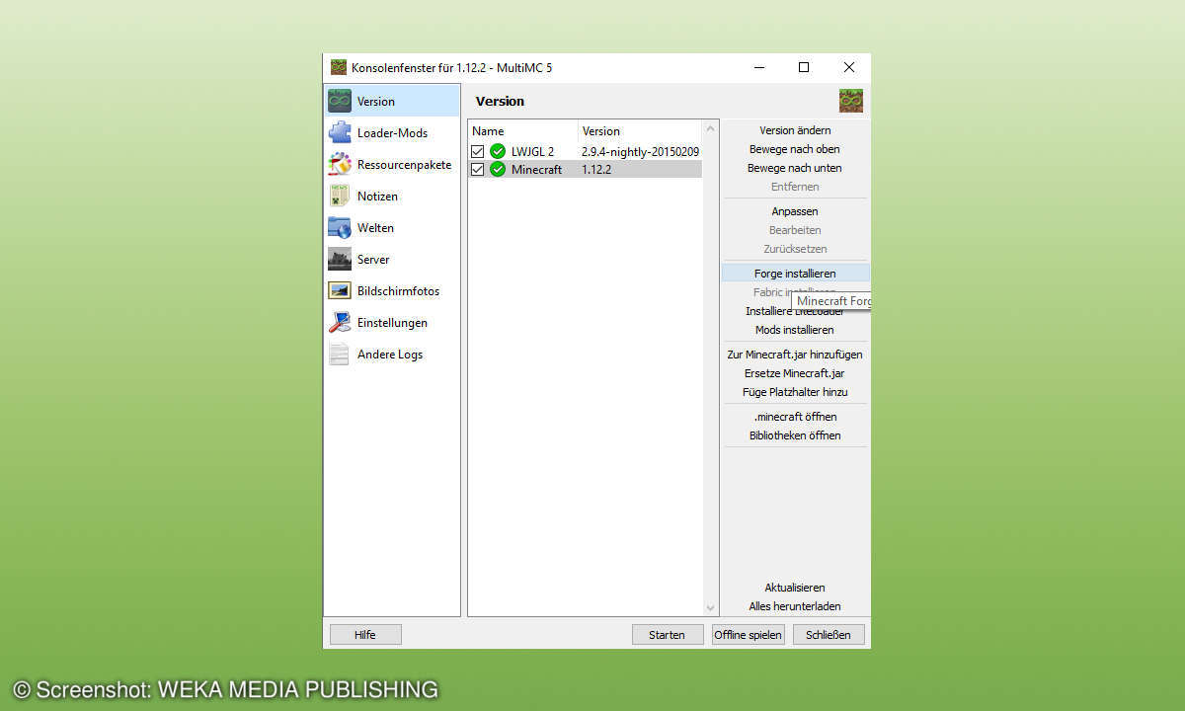Sort by the Name column header
The height and width of the screenshot is (711, 1185).
523,130
